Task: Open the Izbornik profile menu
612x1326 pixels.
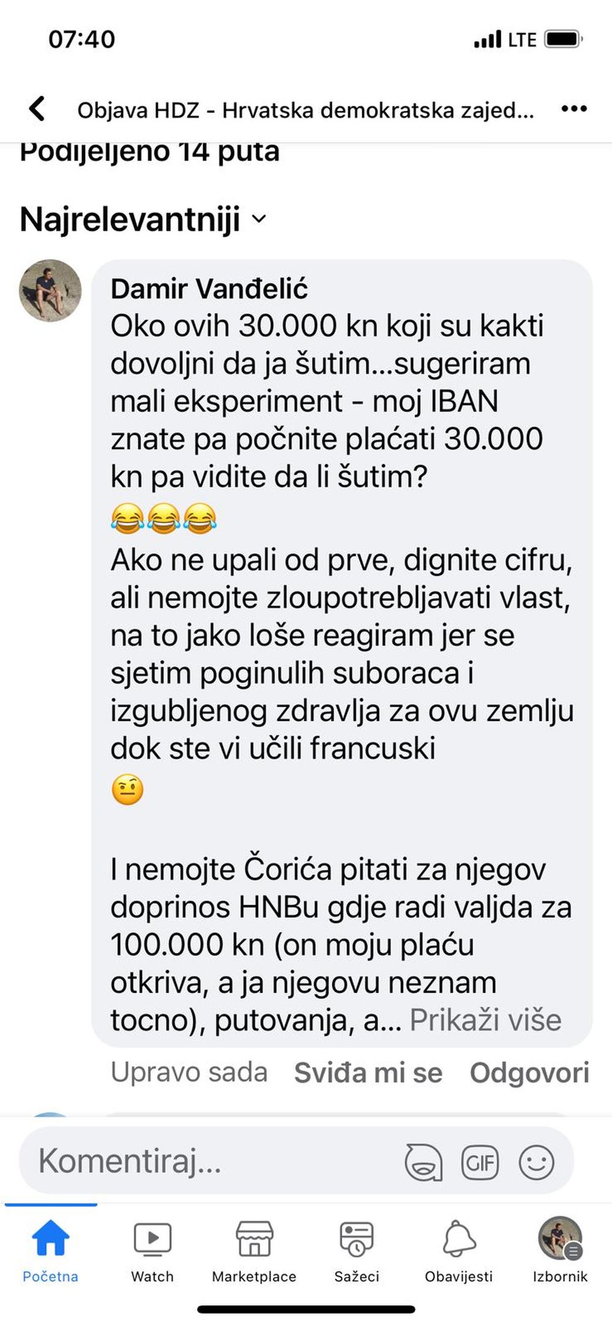Action: tap(560, 1251)
